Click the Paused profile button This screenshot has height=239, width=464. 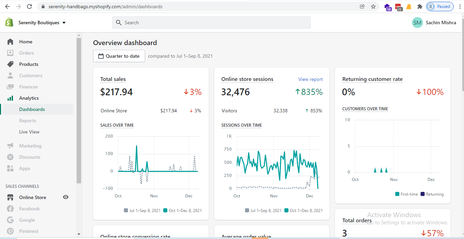(440, 6)
